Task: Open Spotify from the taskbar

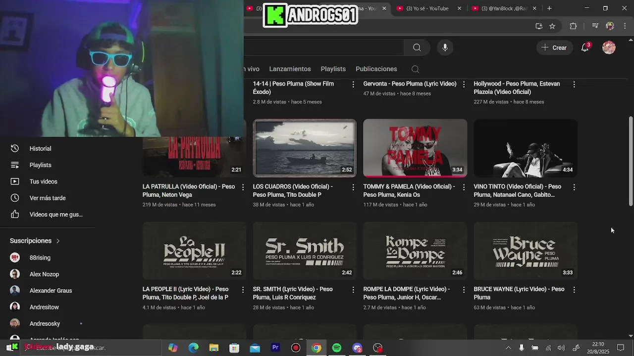Action: pos(337,348)
